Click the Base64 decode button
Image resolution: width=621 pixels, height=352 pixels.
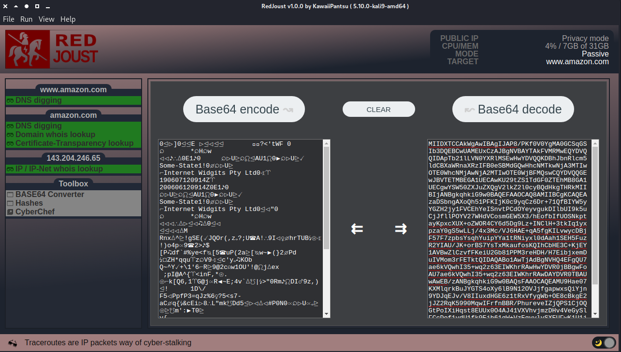tap(513, 109)
